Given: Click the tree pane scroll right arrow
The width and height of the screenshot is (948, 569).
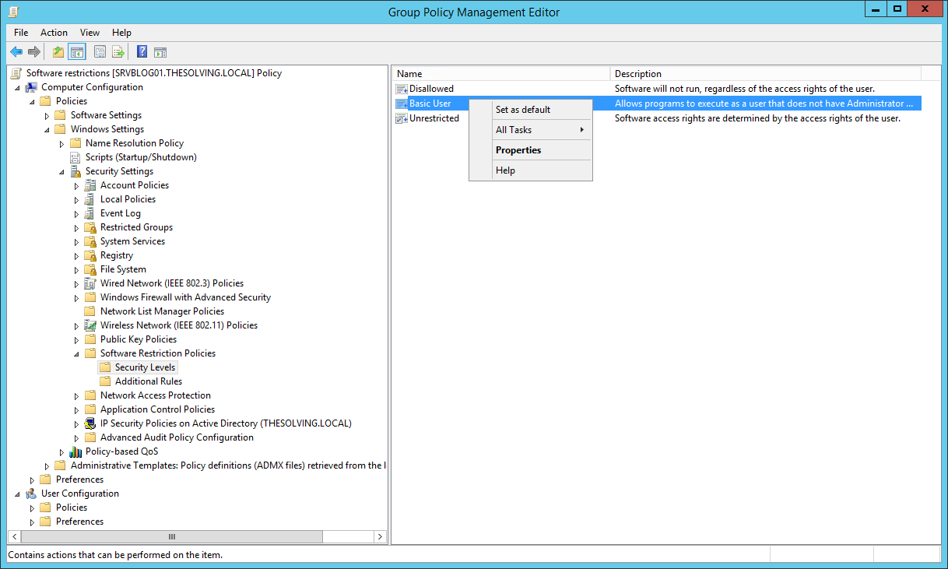Looking at the screenshot, I should click(380, 536).
